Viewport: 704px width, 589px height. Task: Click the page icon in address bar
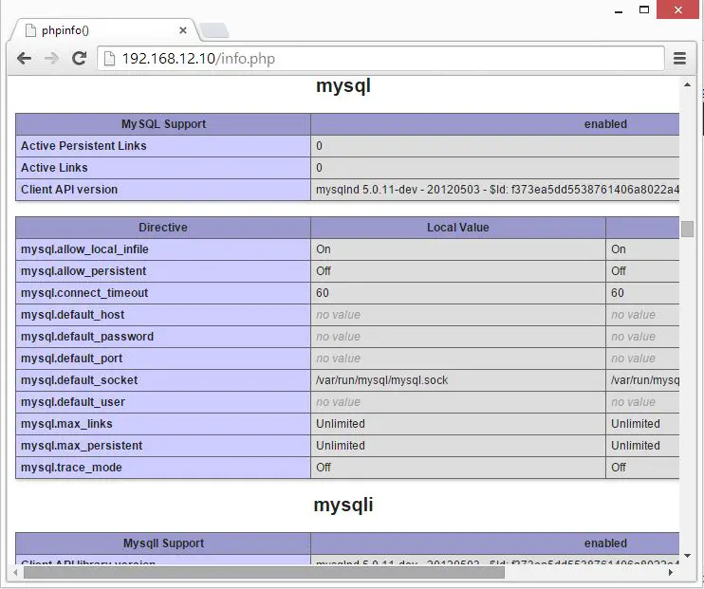point(109,59)
